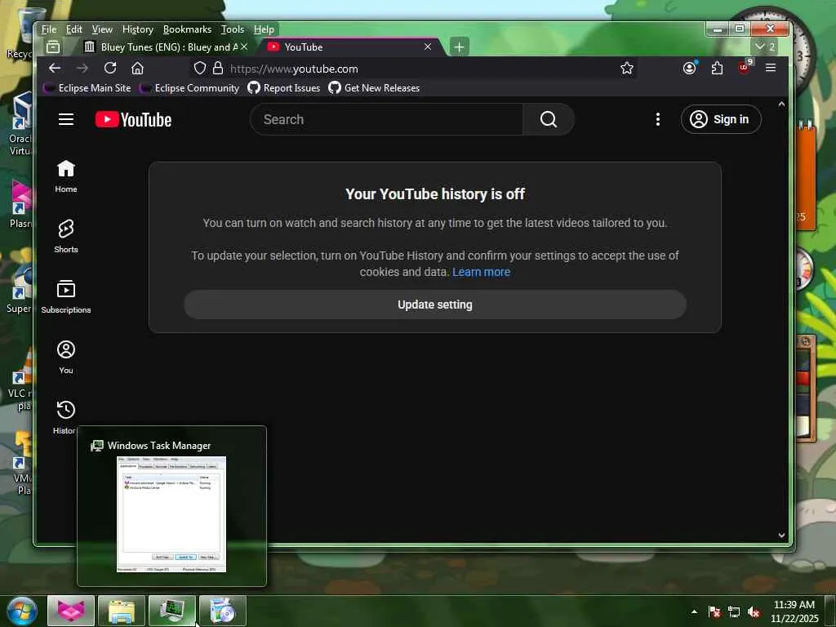
Task: Open the Action Center flag tray icon
Action: click(714, 611)
